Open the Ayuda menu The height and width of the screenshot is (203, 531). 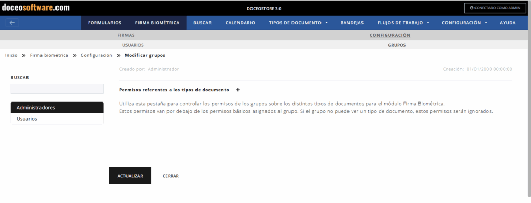[x=508, y=23]
